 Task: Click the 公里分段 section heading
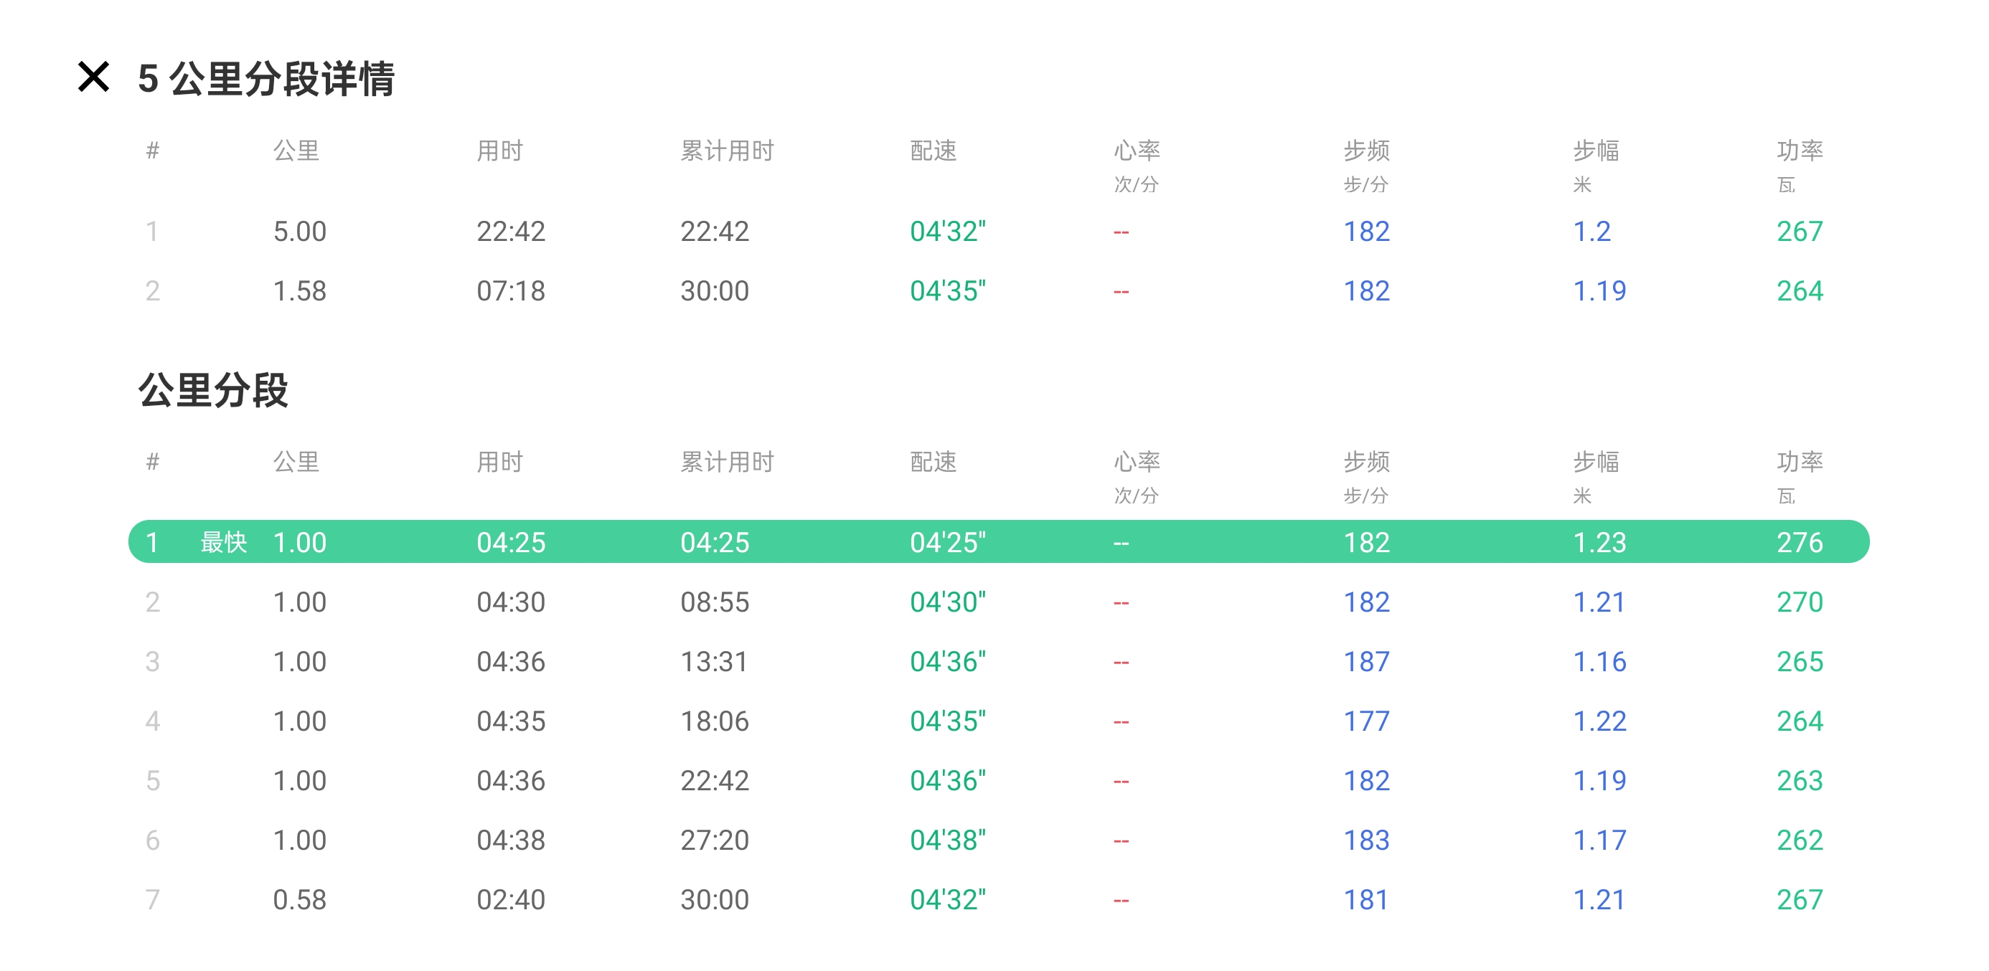pyautogui.click(x=212, y=390)
